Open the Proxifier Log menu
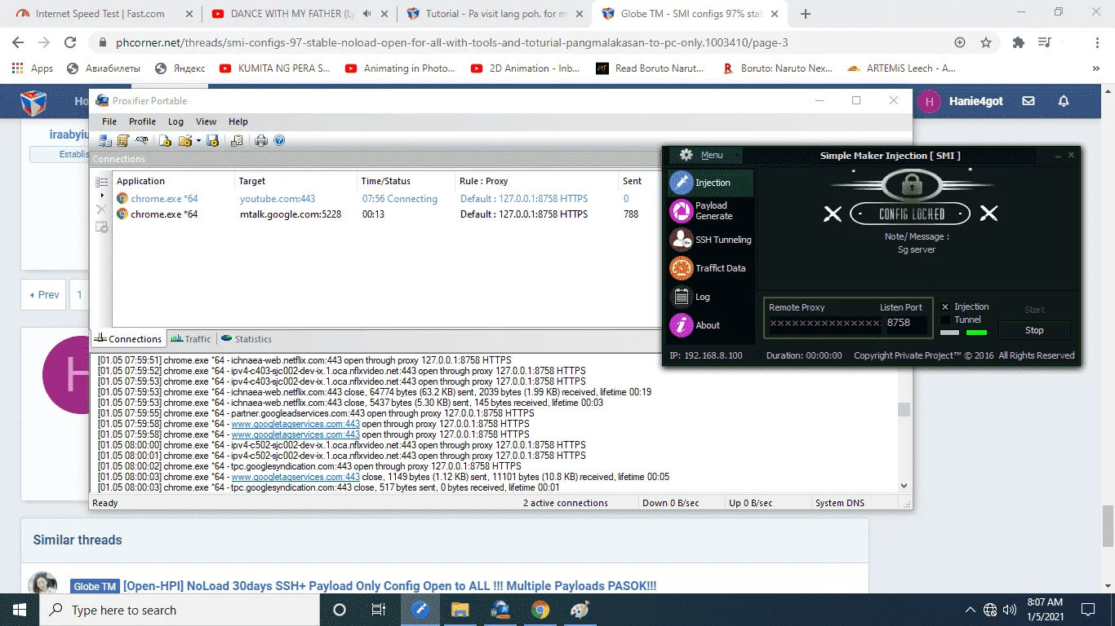 (x=175, y=121)
